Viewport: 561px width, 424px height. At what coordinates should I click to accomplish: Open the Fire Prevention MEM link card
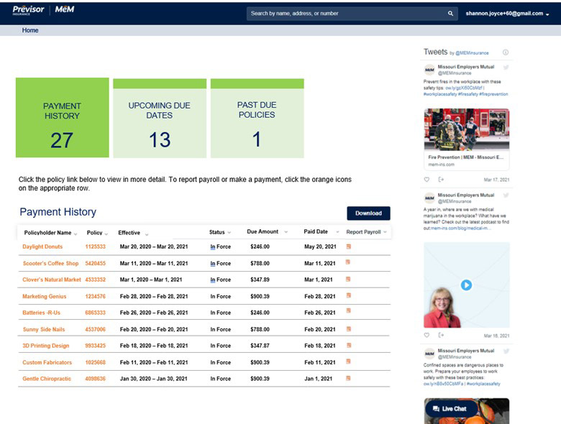pyautogui.click(x=467, y=160)
